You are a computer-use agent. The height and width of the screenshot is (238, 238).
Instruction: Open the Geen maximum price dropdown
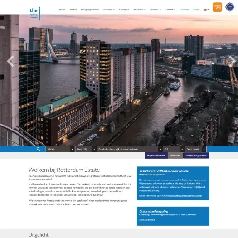point(196,149)
